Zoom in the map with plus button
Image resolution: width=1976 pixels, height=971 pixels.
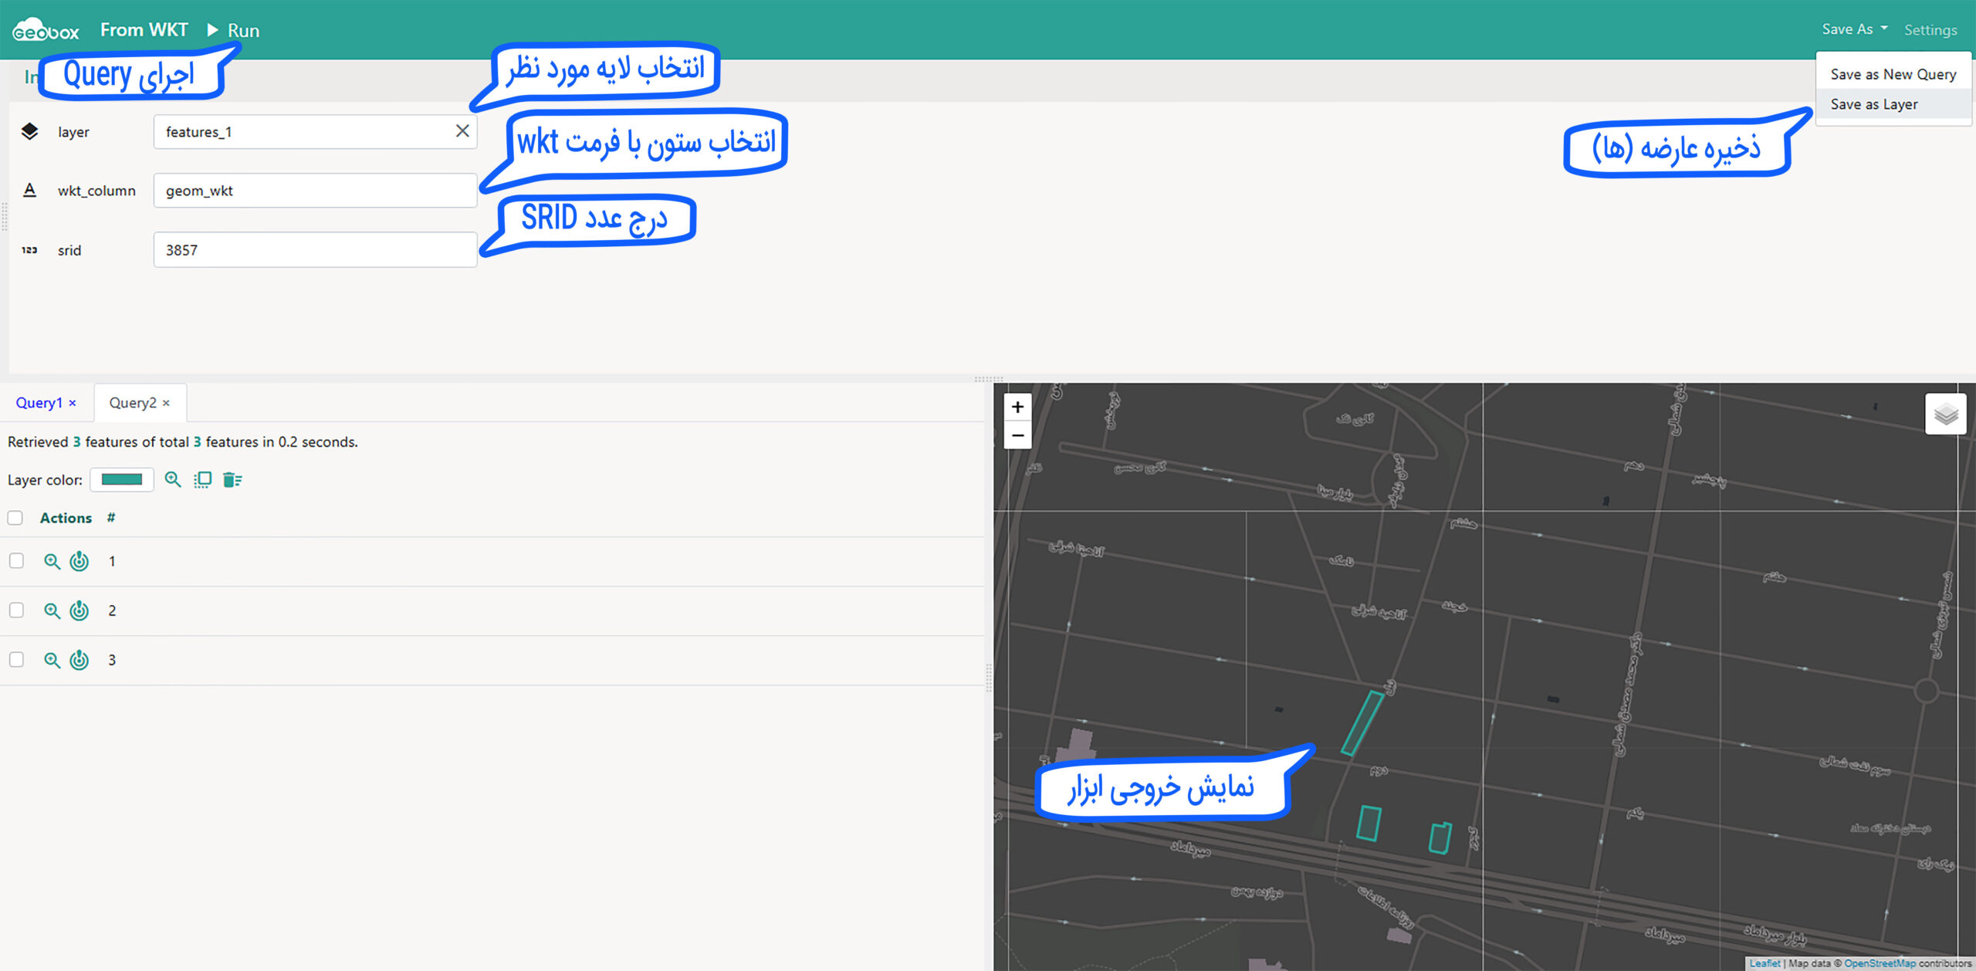pos(1017,407)
